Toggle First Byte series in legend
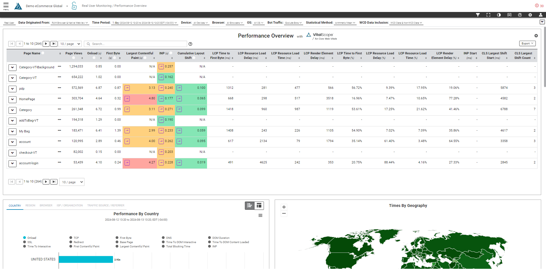This screenshot has height=269, width=546. tap(123, 238)
